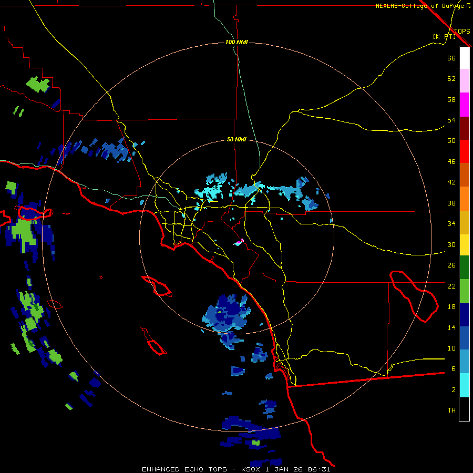This screenshot has width=473, height=473.
Task: Select the bright red legend swatch
Action: [x=464, y=151]
